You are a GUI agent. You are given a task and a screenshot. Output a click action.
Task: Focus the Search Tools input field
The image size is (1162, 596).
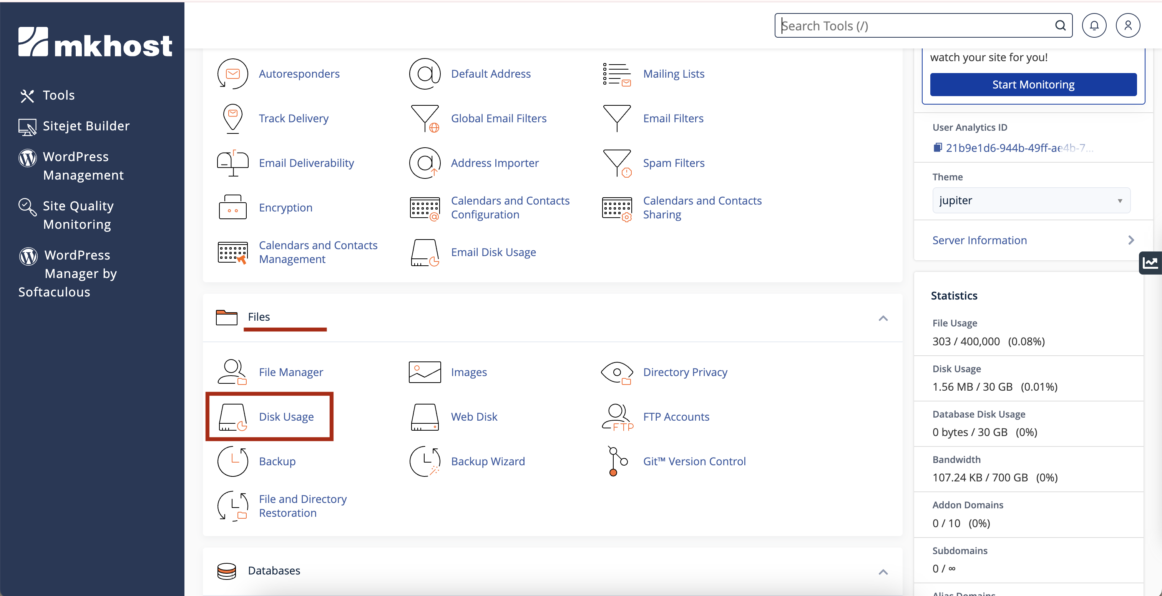pyautogui.click(x=916, y=26)
